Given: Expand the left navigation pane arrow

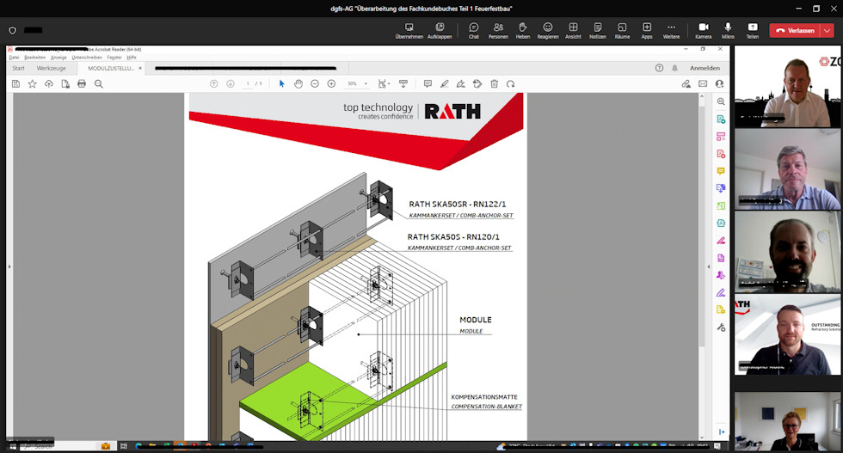Looking at the screenshot, I should pyautogui.click(x=9, y=266).
